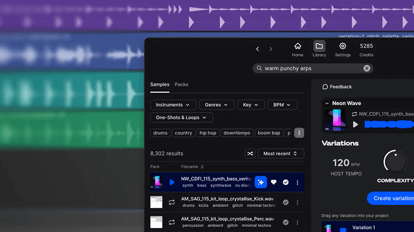Open the Feedback link

(337, 87)
